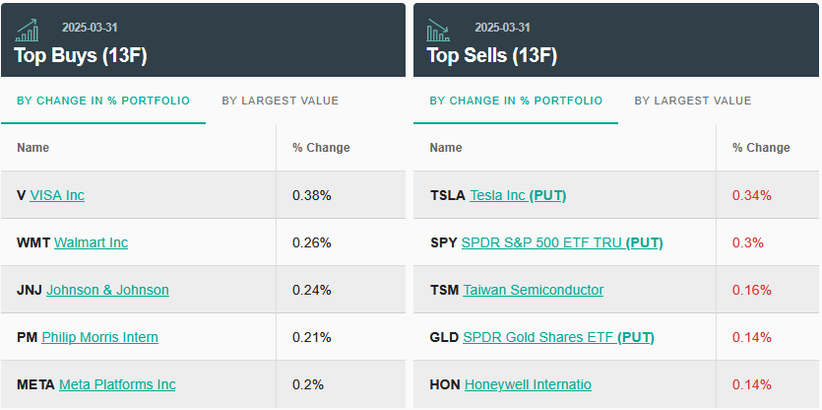Click the Top Buys 'Name' column header

[33, 148]
